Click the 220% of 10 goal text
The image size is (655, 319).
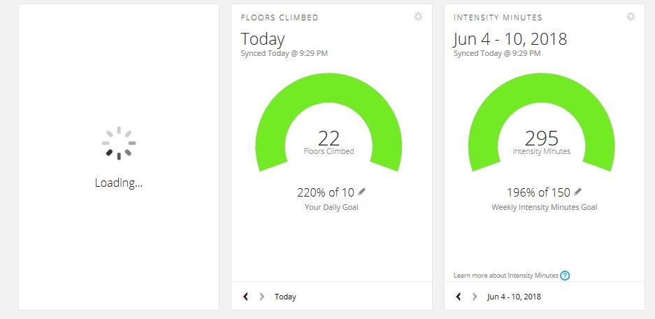327,192
